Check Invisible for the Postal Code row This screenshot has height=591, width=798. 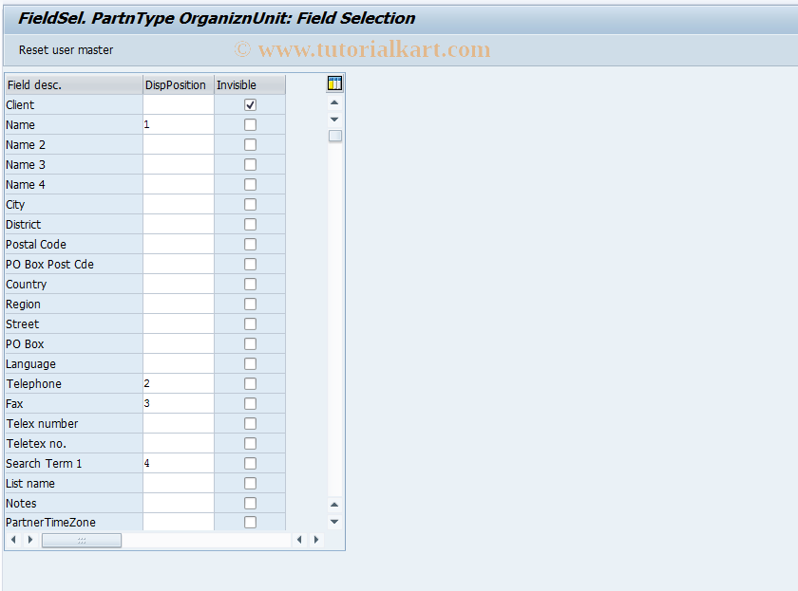tap(250, 245)
